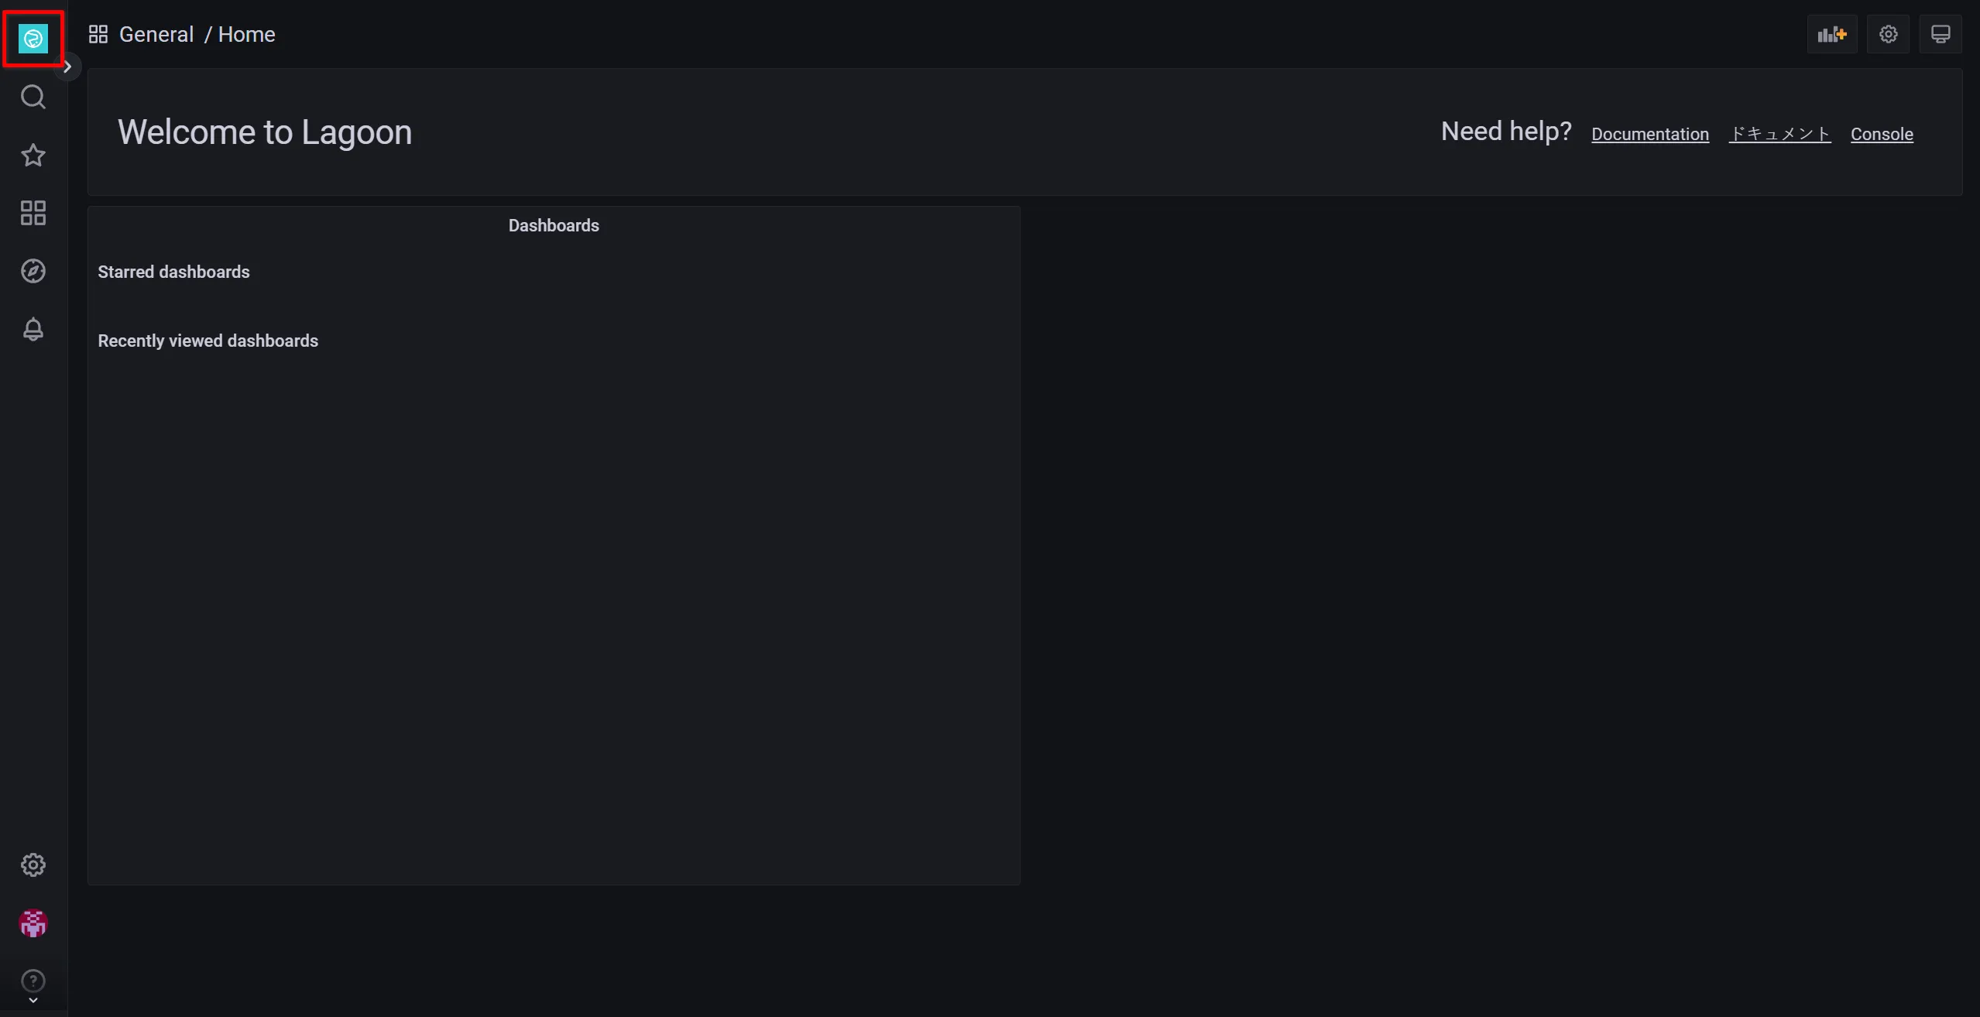Click the breadcrumb grid icon next to General
This screenshot has width=1980, height=1017.
[x=98, y=34]
